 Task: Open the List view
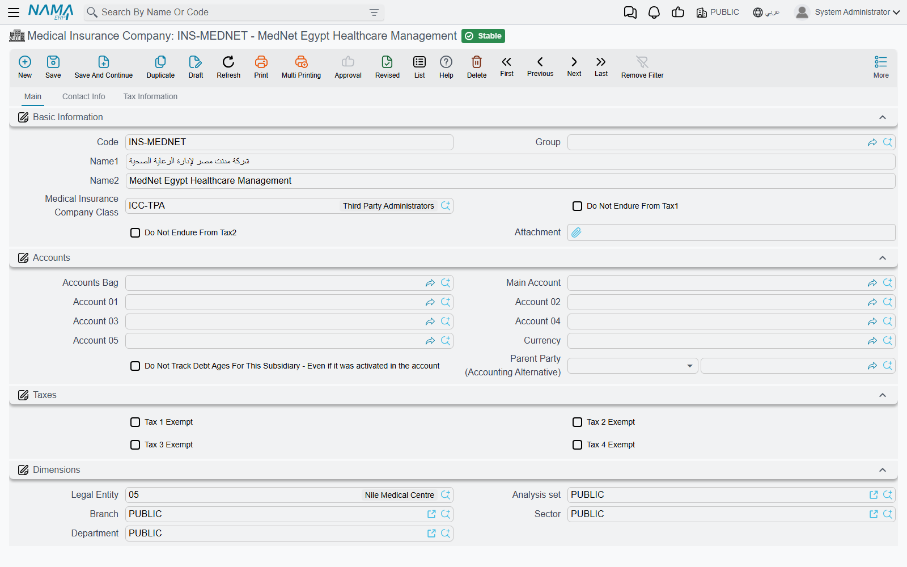coord(419,62)
